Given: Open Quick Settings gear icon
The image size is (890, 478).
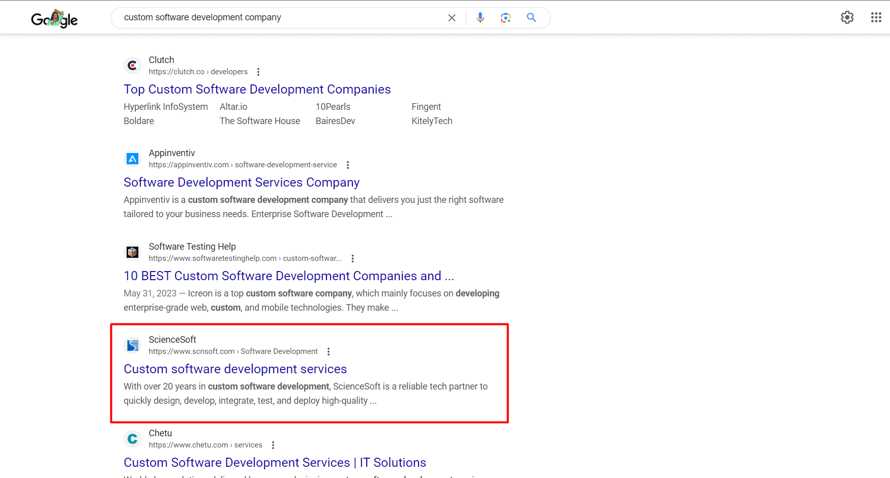Looking at the screenshot, I should click(x=847, y=17).
